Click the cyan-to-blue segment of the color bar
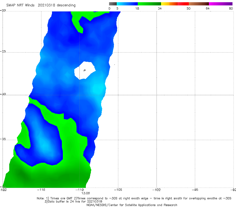 click(x=127, y=4)
